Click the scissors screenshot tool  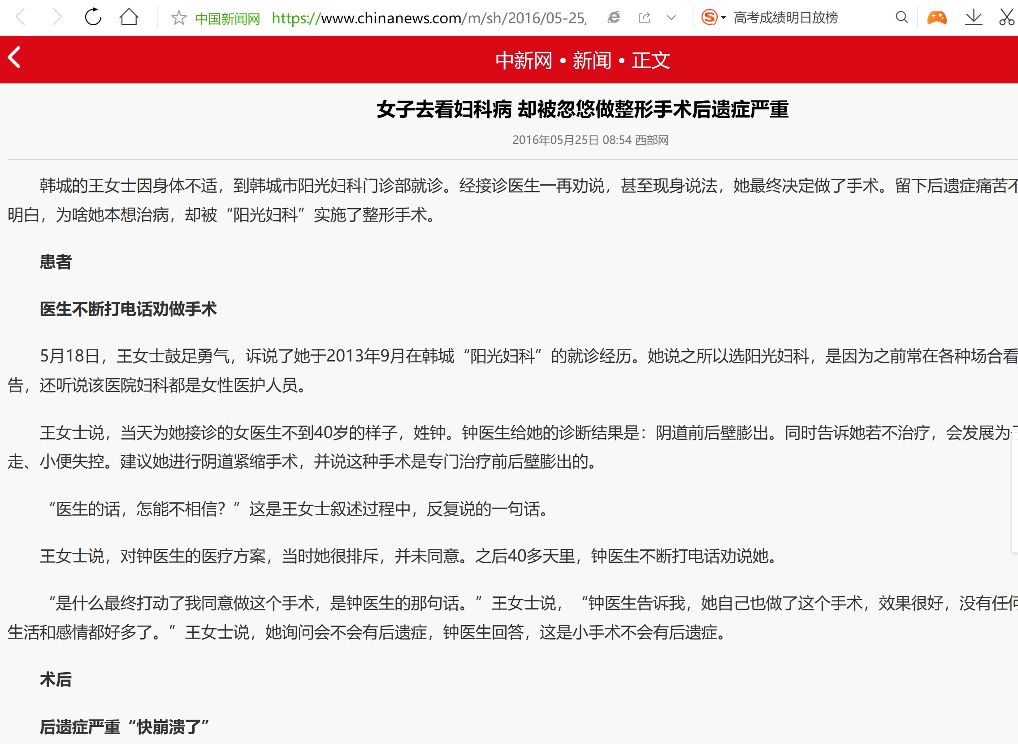coord(1006,17)
